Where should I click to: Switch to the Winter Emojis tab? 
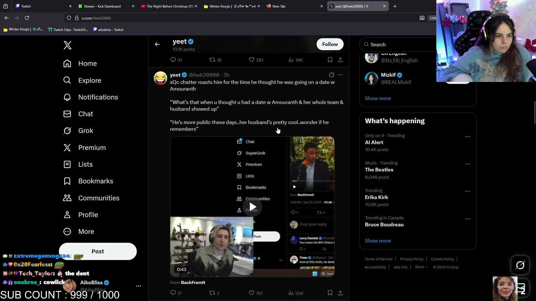pos(232,6)
